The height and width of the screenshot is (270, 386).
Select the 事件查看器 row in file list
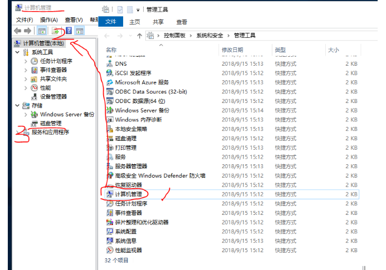click(231, 213)
